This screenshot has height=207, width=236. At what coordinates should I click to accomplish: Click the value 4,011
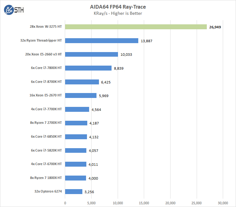[93, 164]
